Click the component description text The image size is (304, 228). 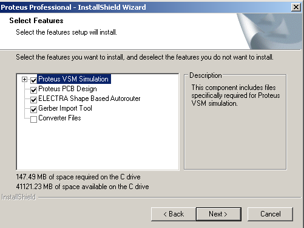click(x=235, y=95)
